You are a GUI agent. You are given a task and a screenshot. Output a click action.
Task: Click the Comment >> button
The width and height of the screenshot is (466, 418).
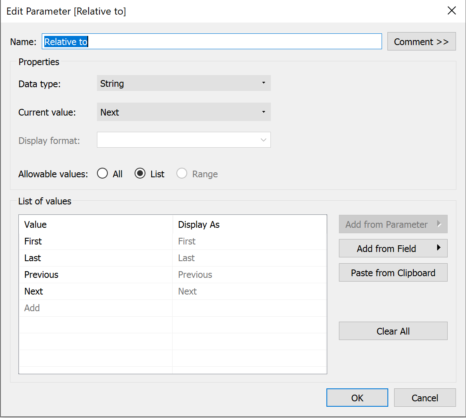[x=421, y=41]
